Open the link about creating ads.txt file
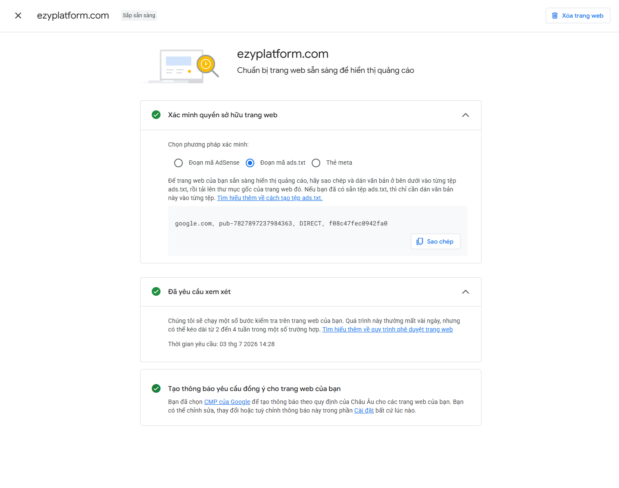Viewport: 619px width, 488px height. click(270, 198)
